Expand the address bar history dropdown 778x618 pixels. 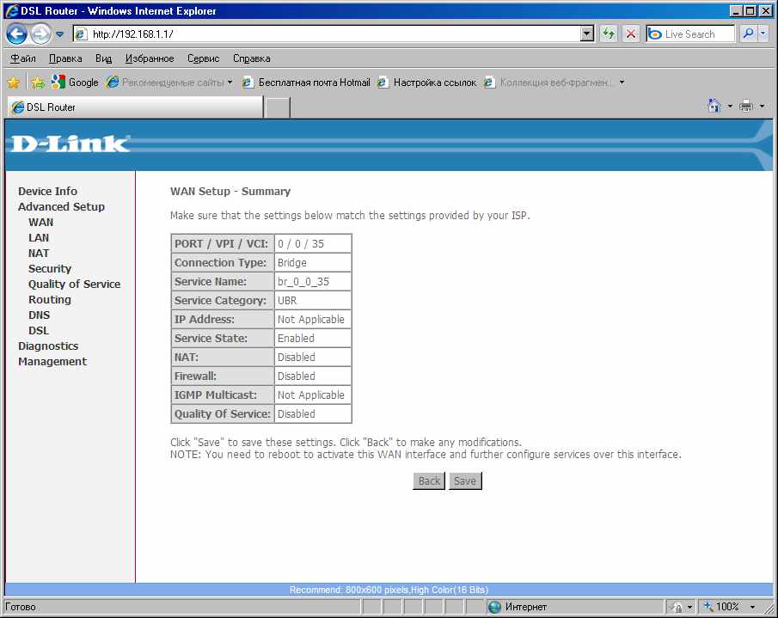(587, 34)
